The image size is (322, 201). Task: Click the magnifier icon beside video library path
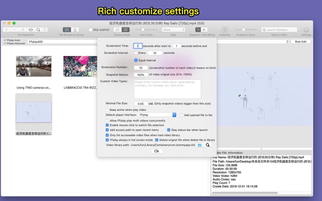[208, 145]
